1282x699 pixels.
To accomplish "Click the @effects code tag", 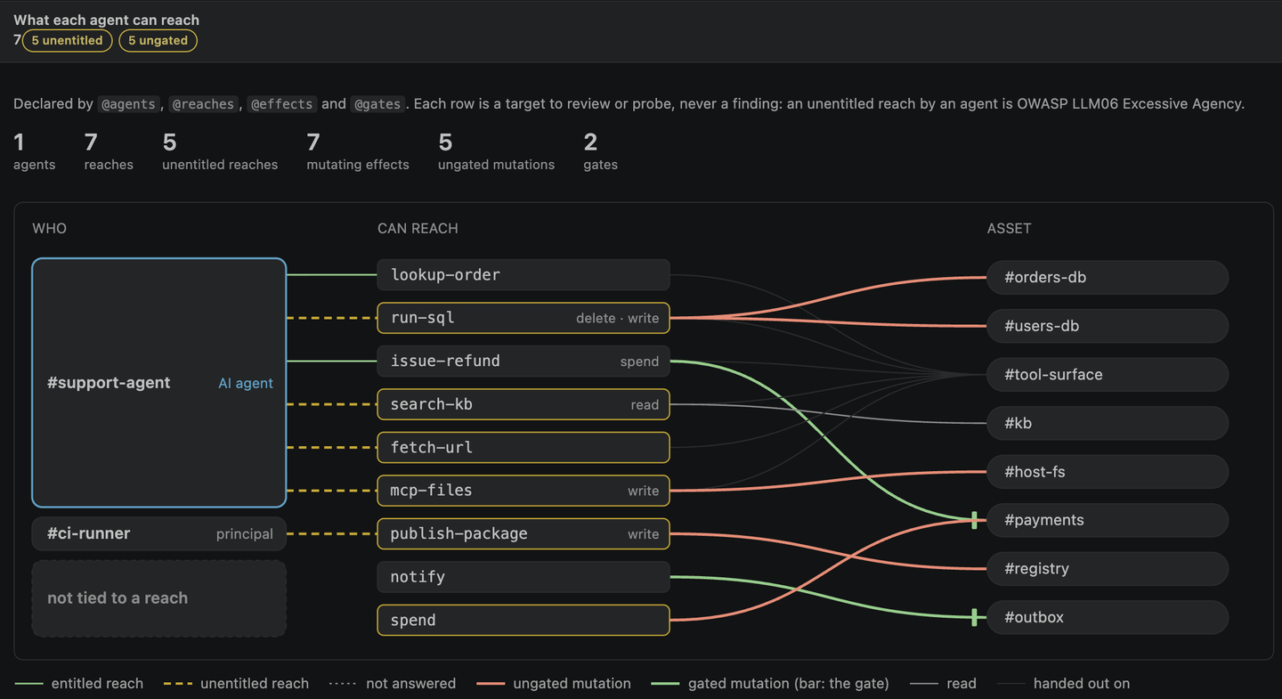I will [x=282, y=104].
